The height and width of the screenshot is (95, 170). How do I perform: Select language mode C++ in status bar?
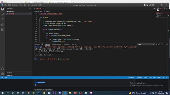coord(154,78)
